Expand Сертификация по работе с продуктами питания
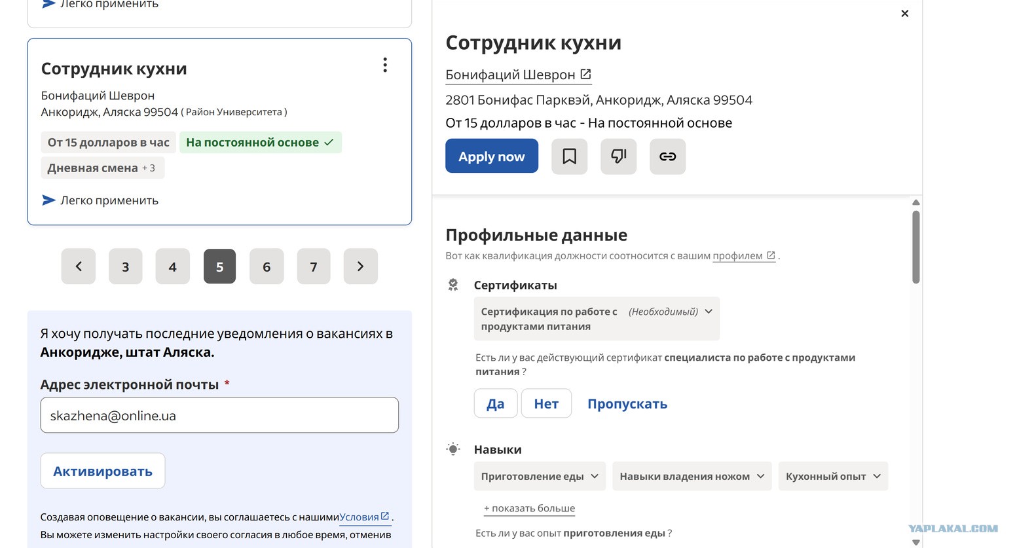This screenshot has height=548, width=1015. (x=597, y=319)
